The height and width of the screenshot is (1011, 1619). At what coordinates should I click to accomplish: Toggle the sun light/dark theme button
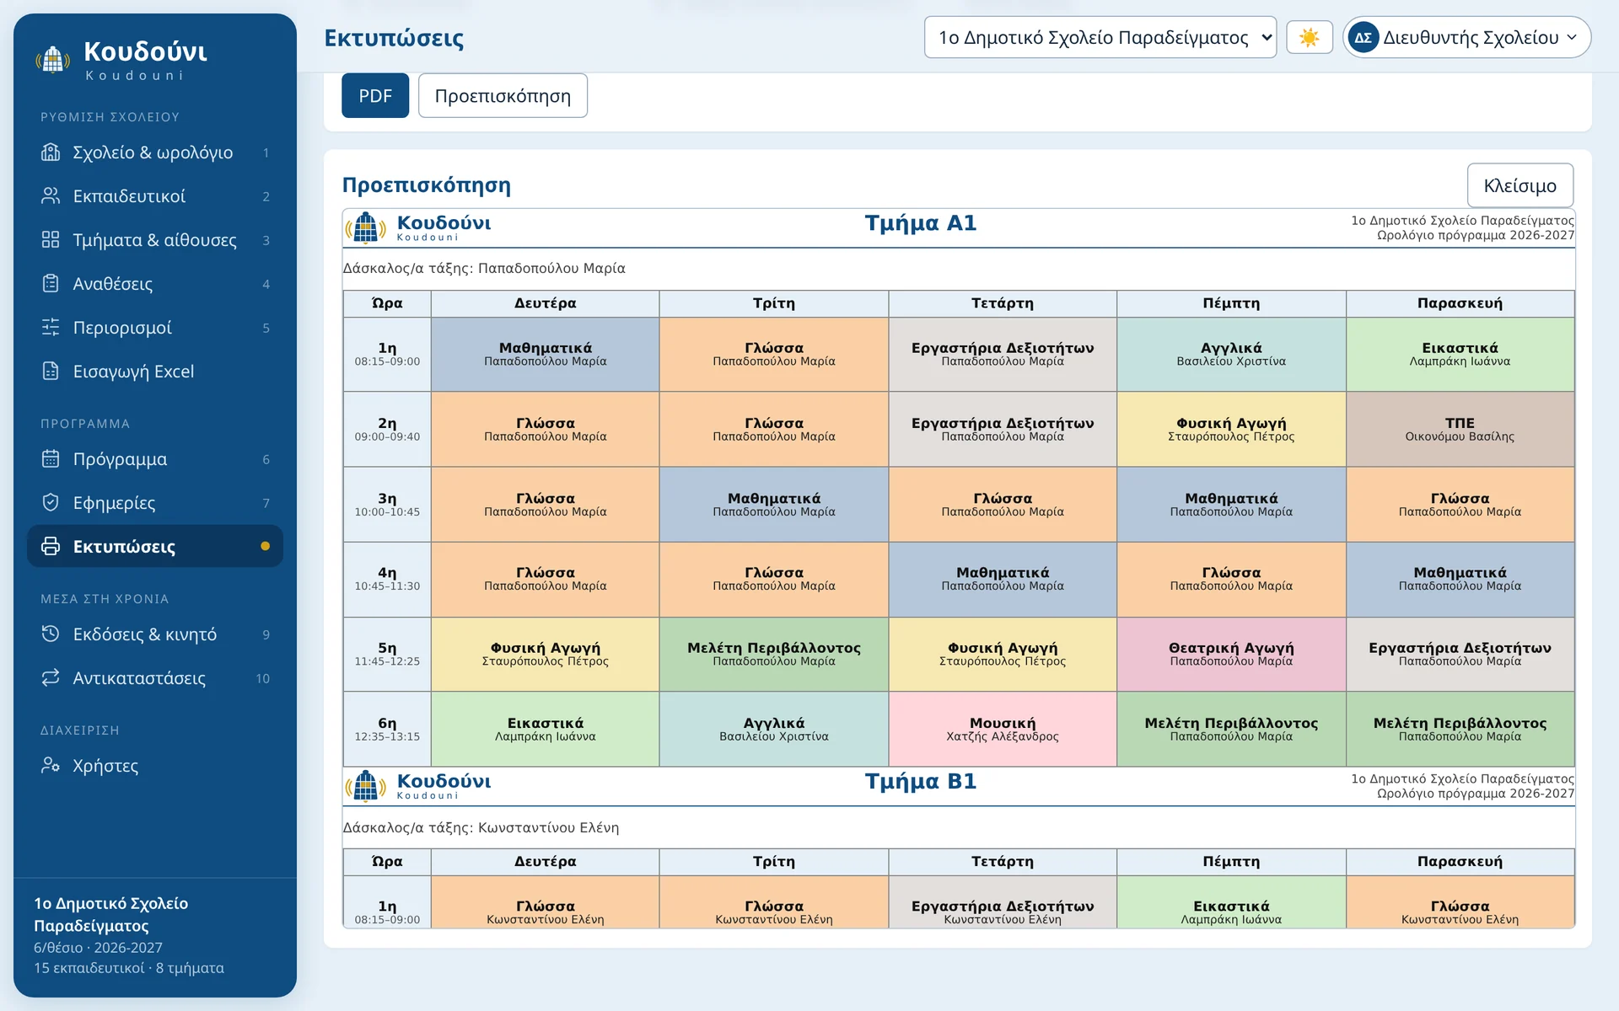click(1309, 38)
